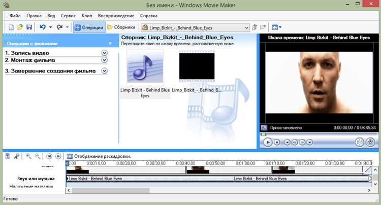381x205 pixels.
Task: Open the Сервис menu
Action: tap(68, 16)
